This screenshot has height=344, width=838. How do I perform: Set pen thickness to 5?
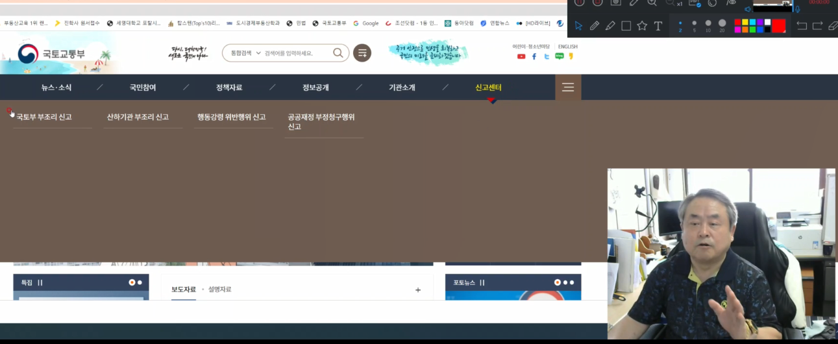[695, 25]
